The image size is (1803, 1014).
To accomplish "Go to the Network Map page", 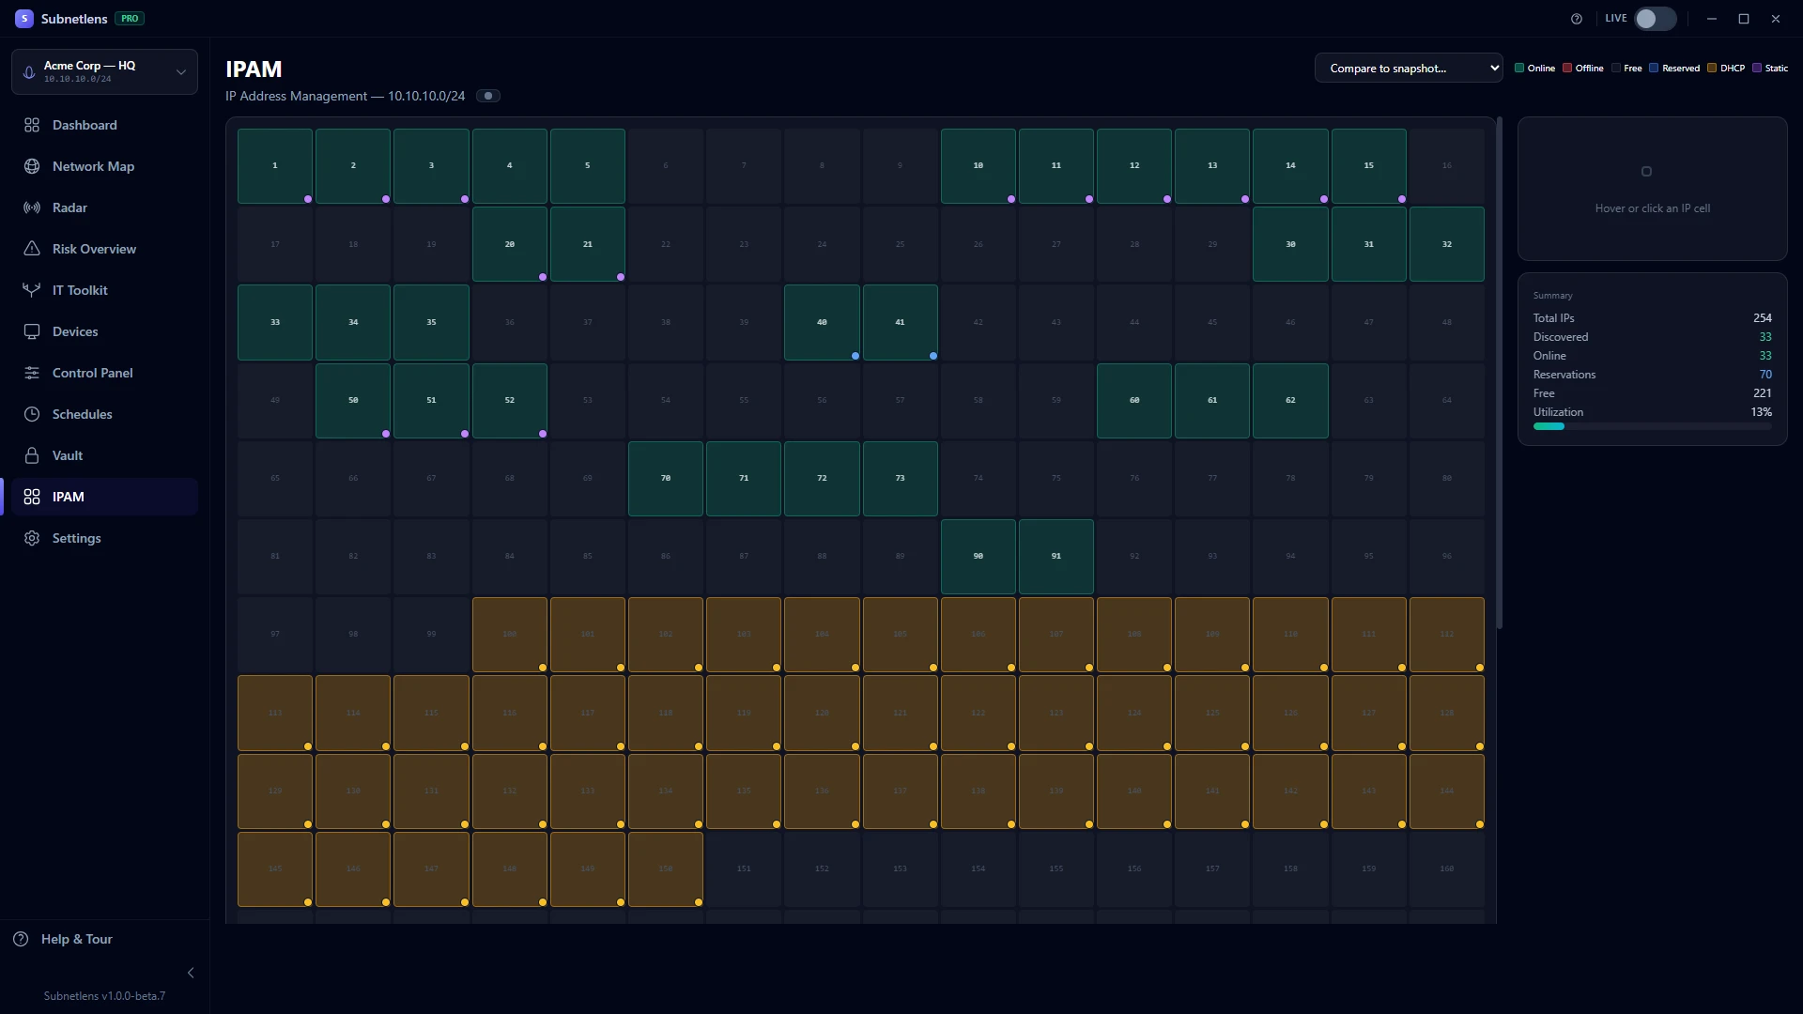I will tap(104, 166).
